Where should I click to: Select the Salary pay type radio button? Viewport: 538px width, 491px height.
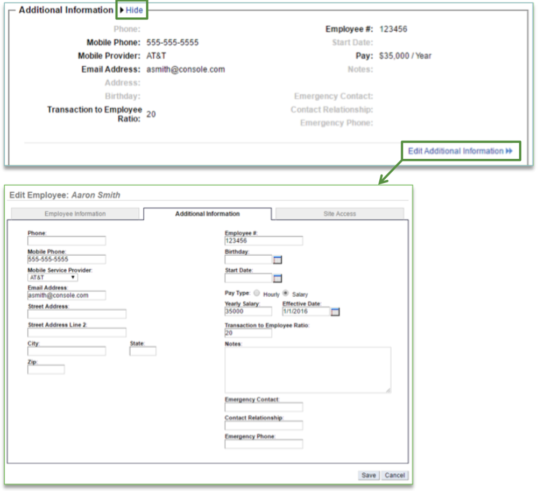coord(286,293)
